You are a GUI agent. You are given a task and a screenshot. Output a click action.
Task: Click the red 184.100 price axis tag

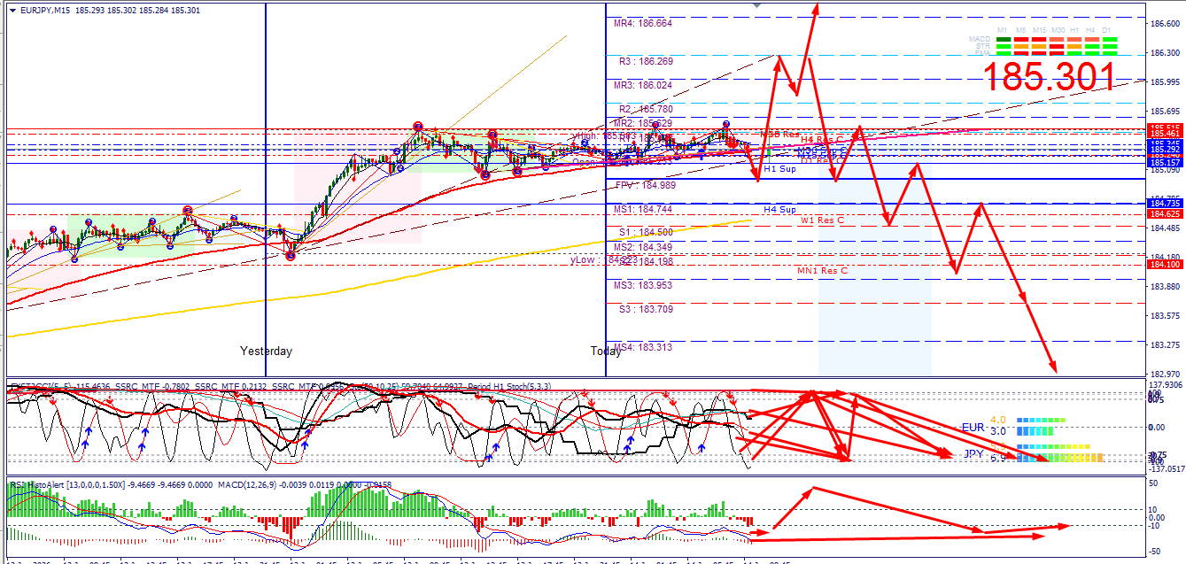[x=1165, y=265]
